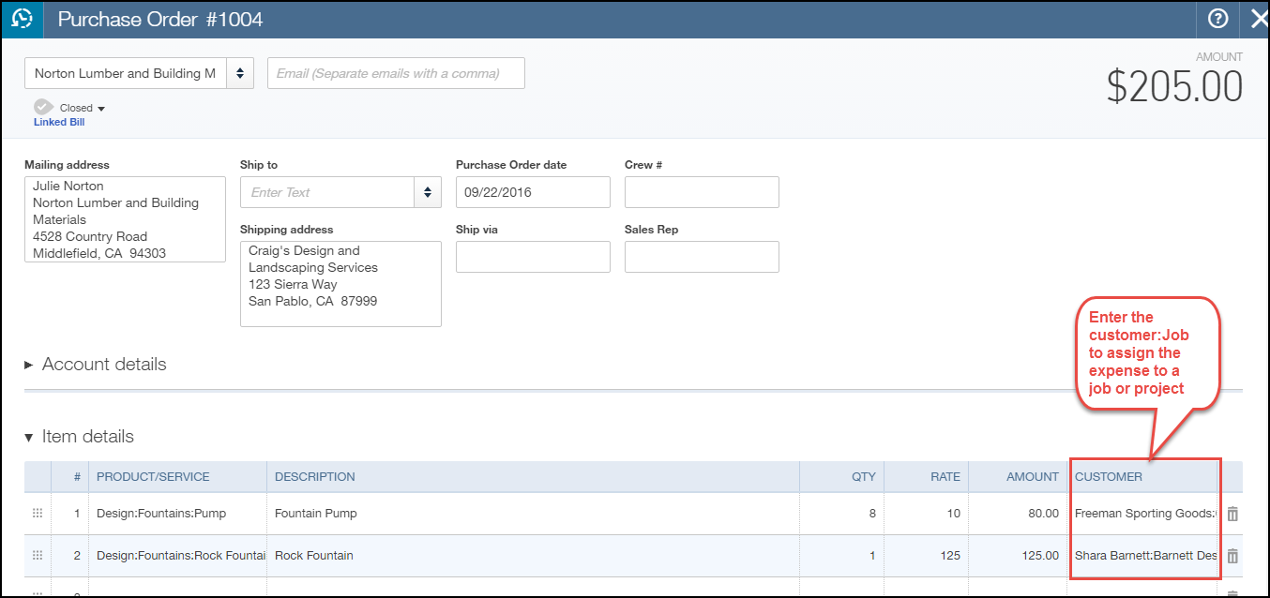Click the Purchase Order date field
This screenshot has width=1270, height=598.
point(533,192)
